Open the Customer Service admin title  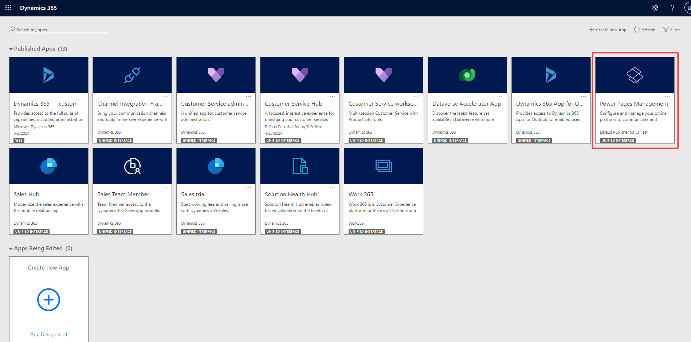[215, 104]
